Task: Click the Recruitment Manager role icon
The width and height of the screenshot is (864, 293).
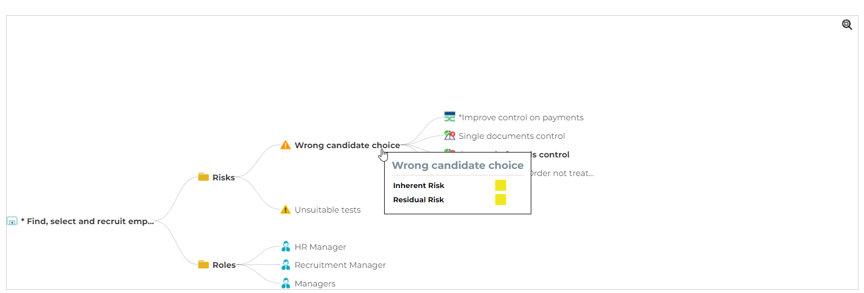Action: tap(286, 265)
